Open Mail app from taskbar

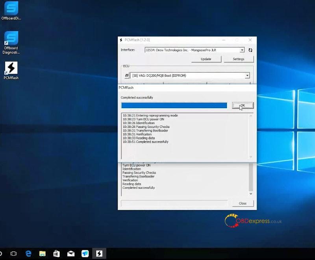click(71, 254)
